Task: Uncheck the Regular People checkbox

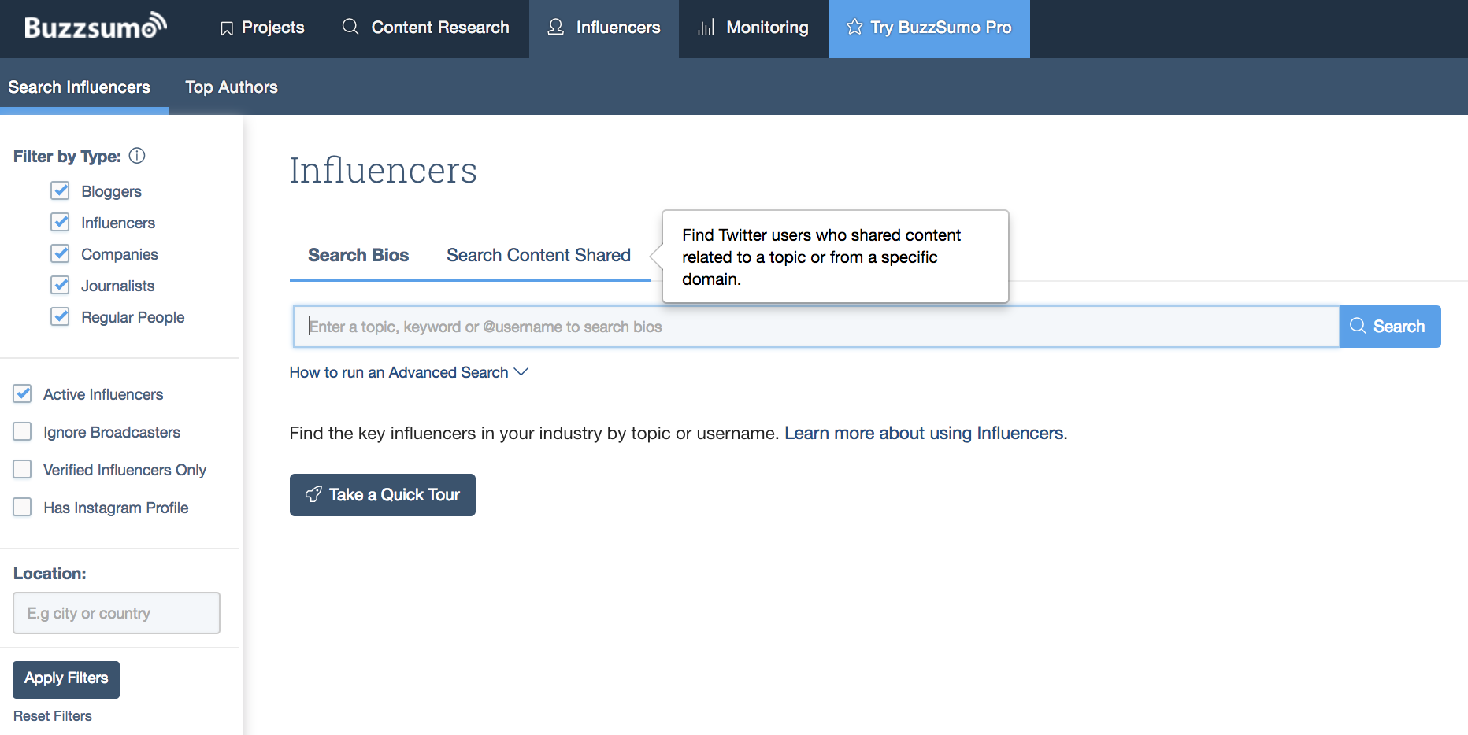Action: [x=60, y=316]
